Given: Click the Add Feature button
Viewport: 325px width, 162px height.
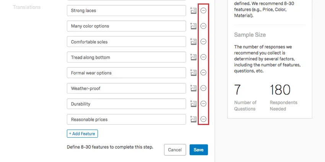Looking at the screenshot, I should pyautogui.click(x=83, y=133).
